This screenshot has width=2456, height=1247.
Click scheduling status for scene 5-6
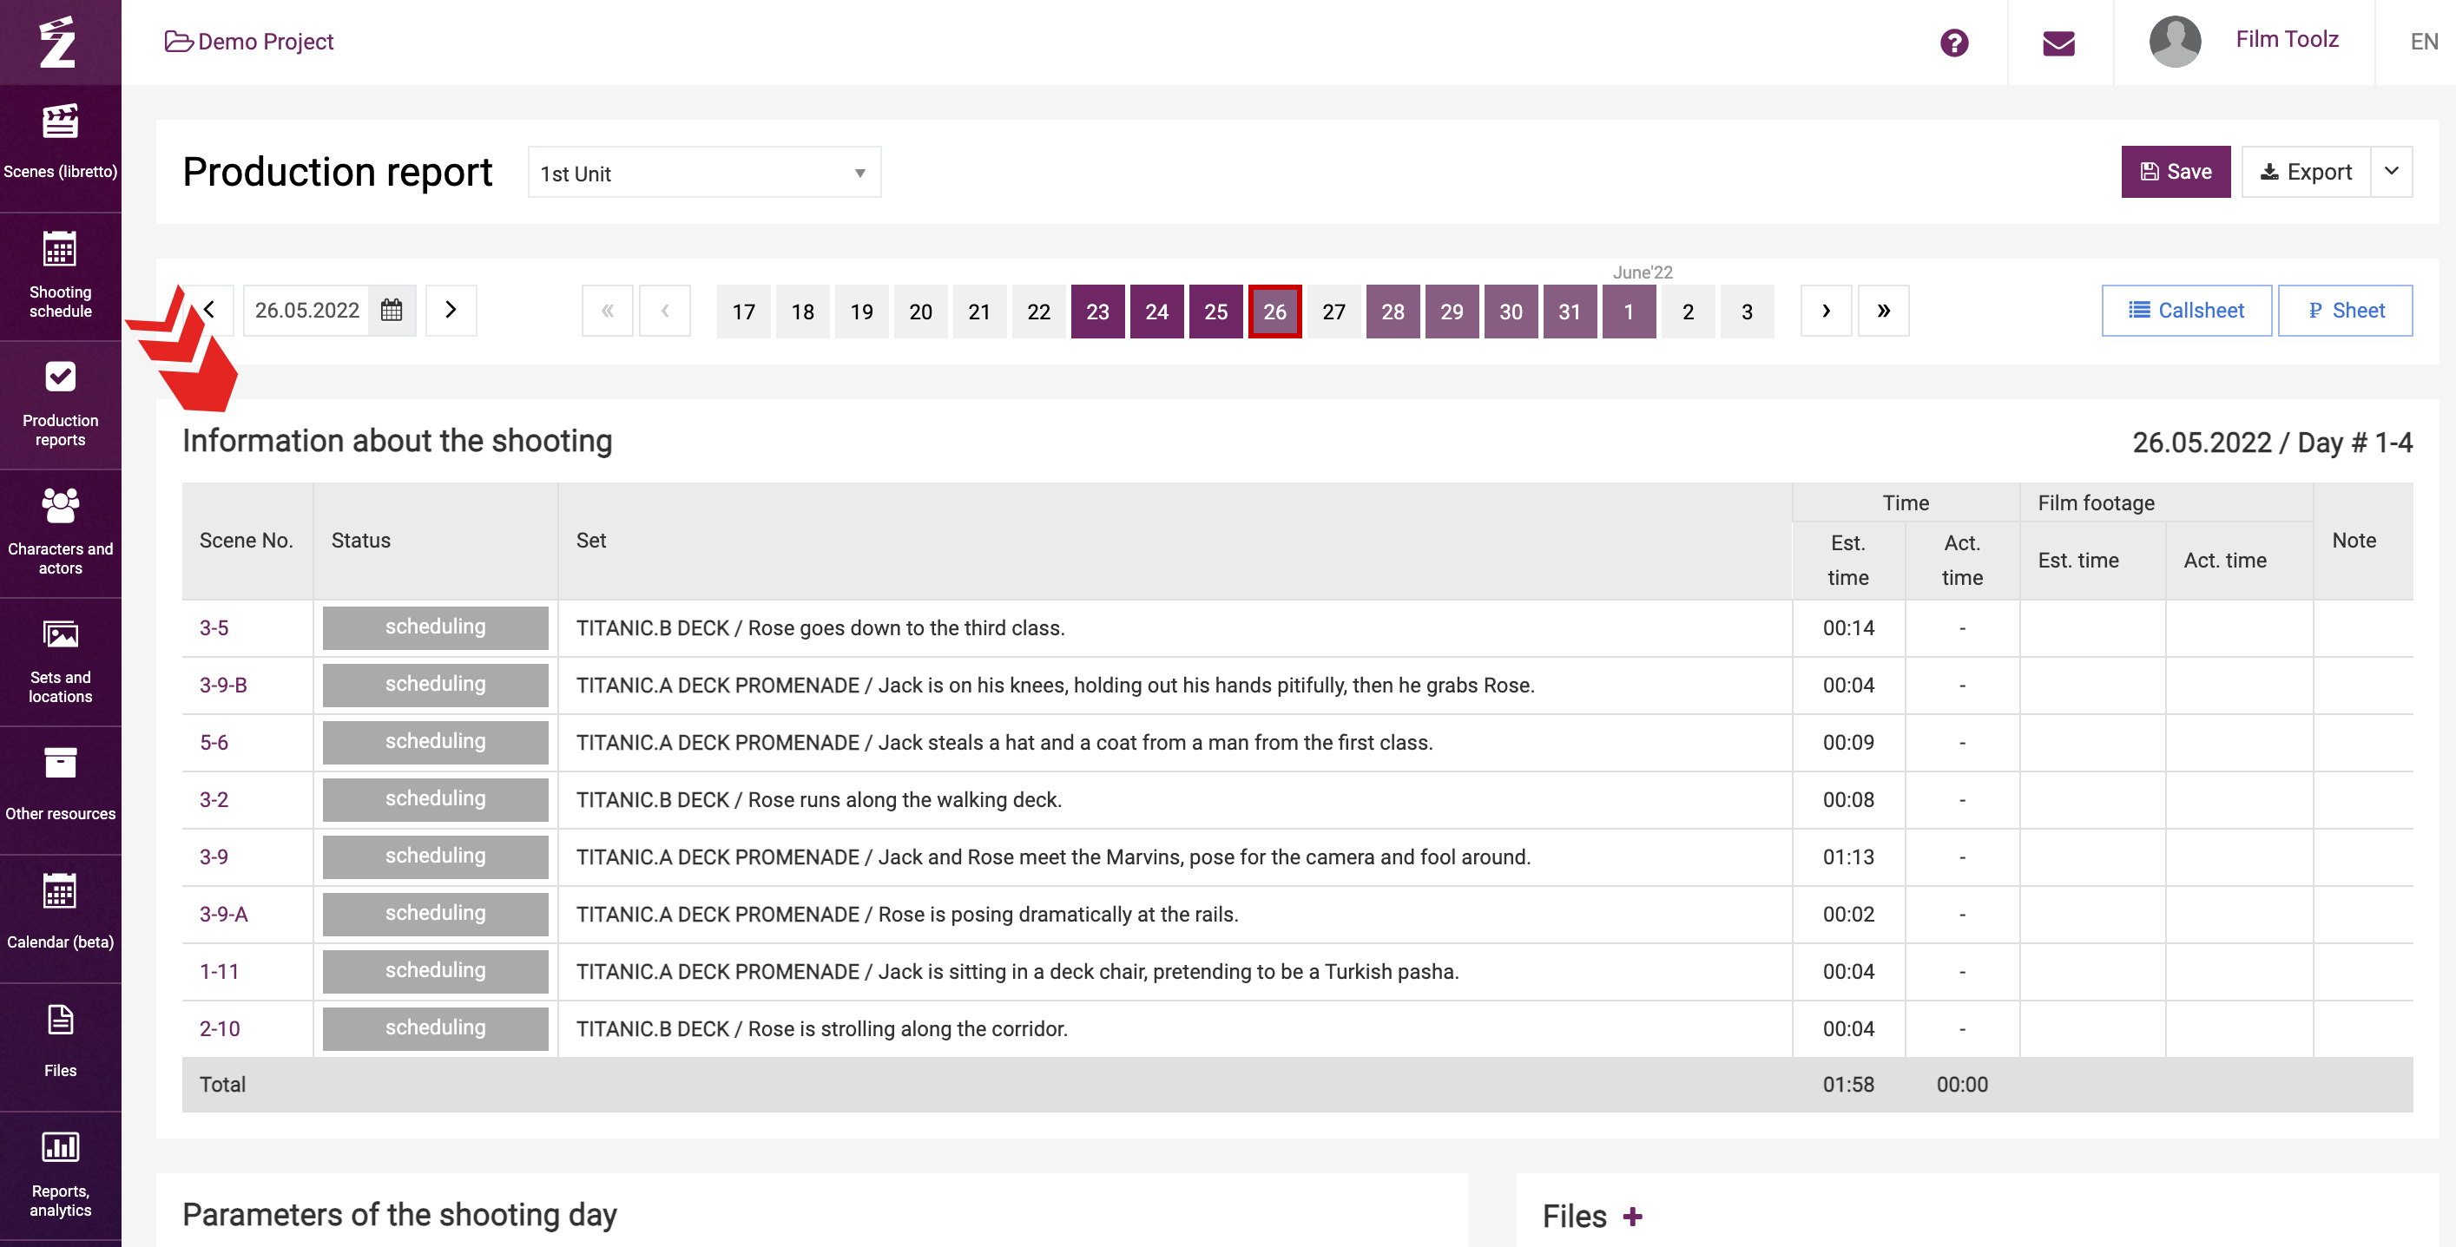tap(435, 742)
